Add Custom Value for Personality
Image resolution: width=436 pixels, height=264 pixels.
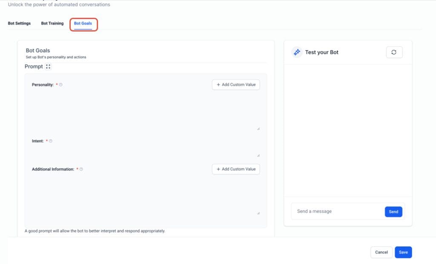coord(235,85)
